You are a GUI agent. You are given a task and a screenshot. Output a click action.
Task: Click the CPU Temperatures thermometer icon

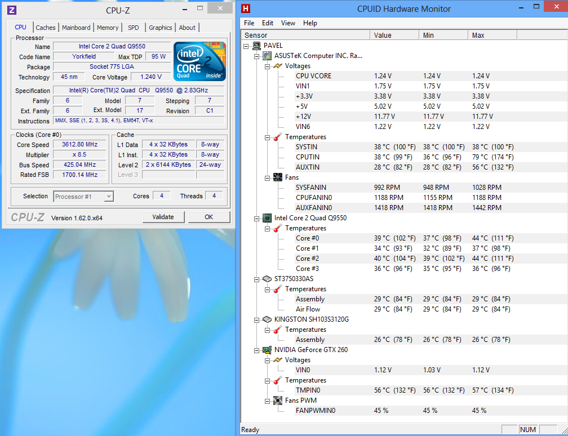point(277,228)
